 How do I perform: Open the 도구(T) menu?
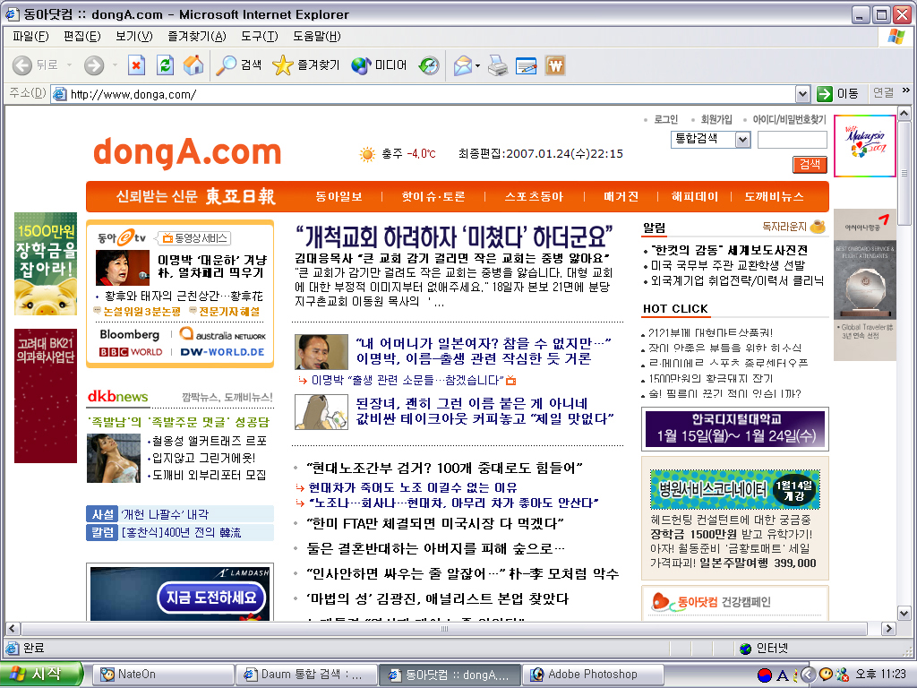259,36
